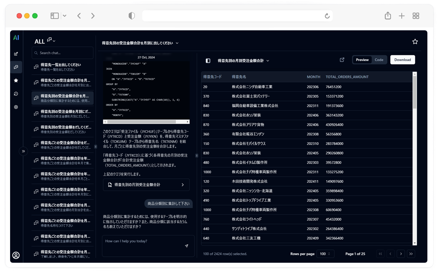Click the results table vertical scrollbar

415,92
